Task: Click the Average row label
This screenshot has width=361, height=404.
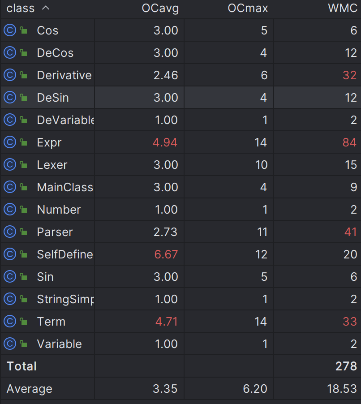Action: pos(30,389)
